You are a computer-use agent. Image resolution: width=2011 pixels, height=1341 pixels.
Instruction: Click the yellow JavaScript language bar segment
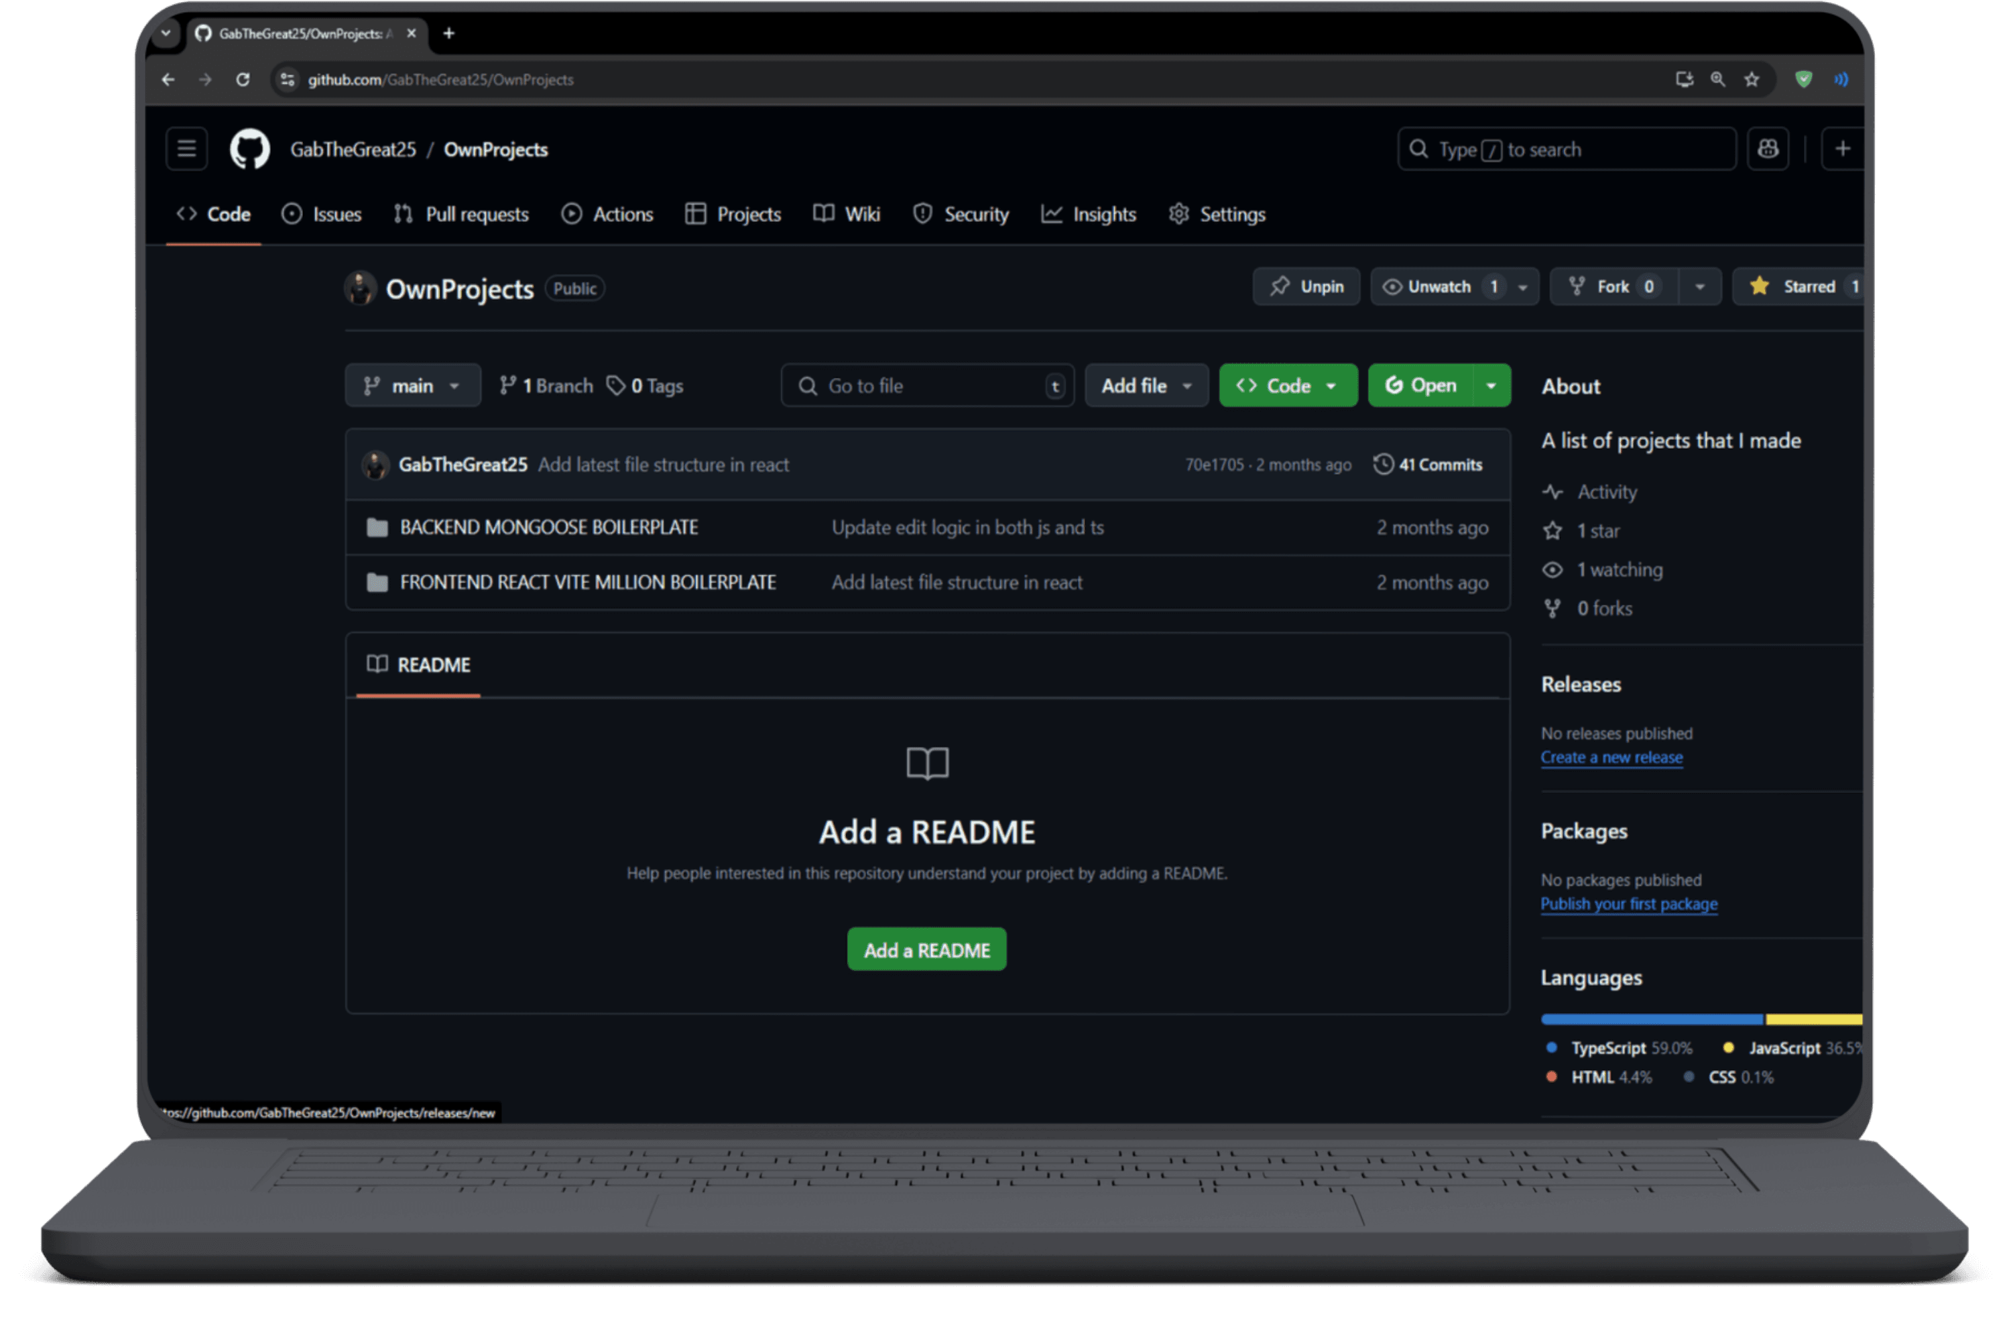[x=1813, y=1019]
